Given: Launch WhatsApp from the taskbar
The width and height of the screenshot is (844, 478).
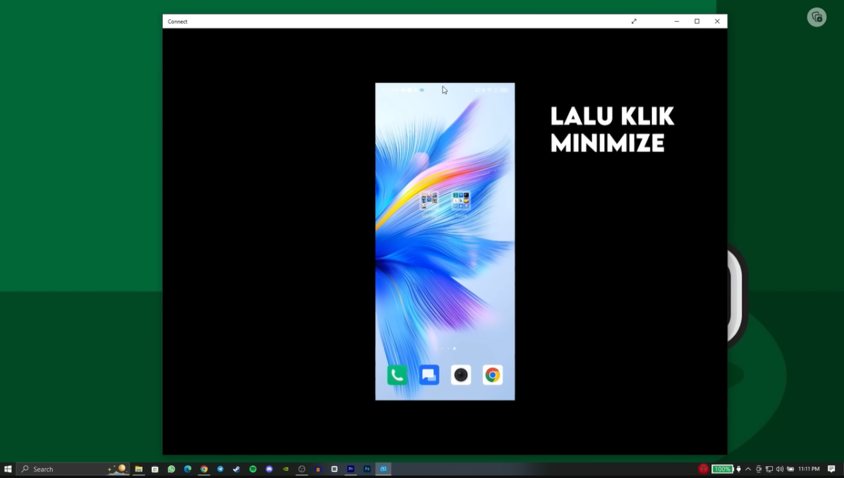Looking at the screenshot, I should pyautogui.click(x=171, y=469).
